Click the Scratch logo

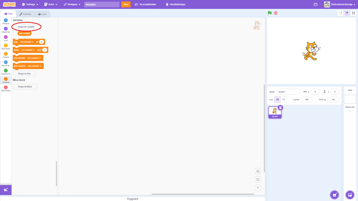9,4
